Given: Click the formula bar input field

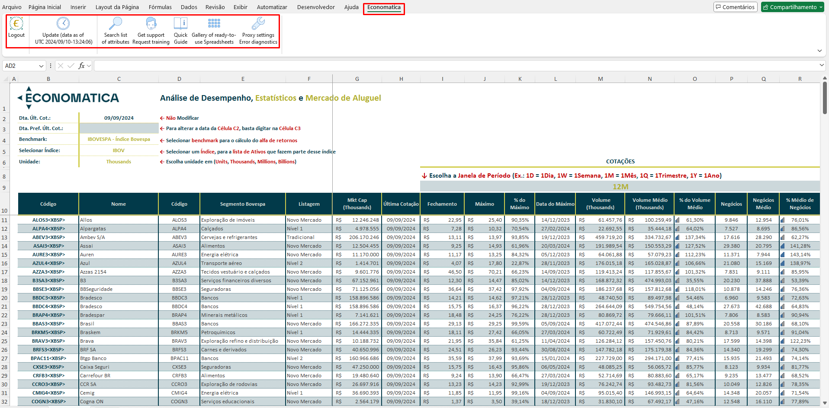Looking at the screenshot, I should point(456,66).
